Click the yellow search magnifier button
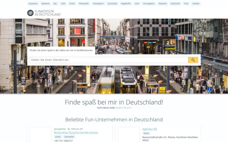Image resolution: width=228 pixels, height=142 pixels. coord(193,60)
